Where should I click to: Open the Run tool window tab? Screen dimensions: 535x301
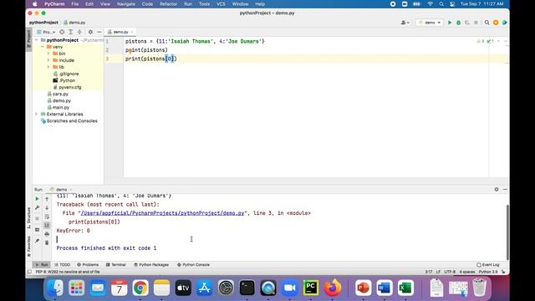[42, 265]
